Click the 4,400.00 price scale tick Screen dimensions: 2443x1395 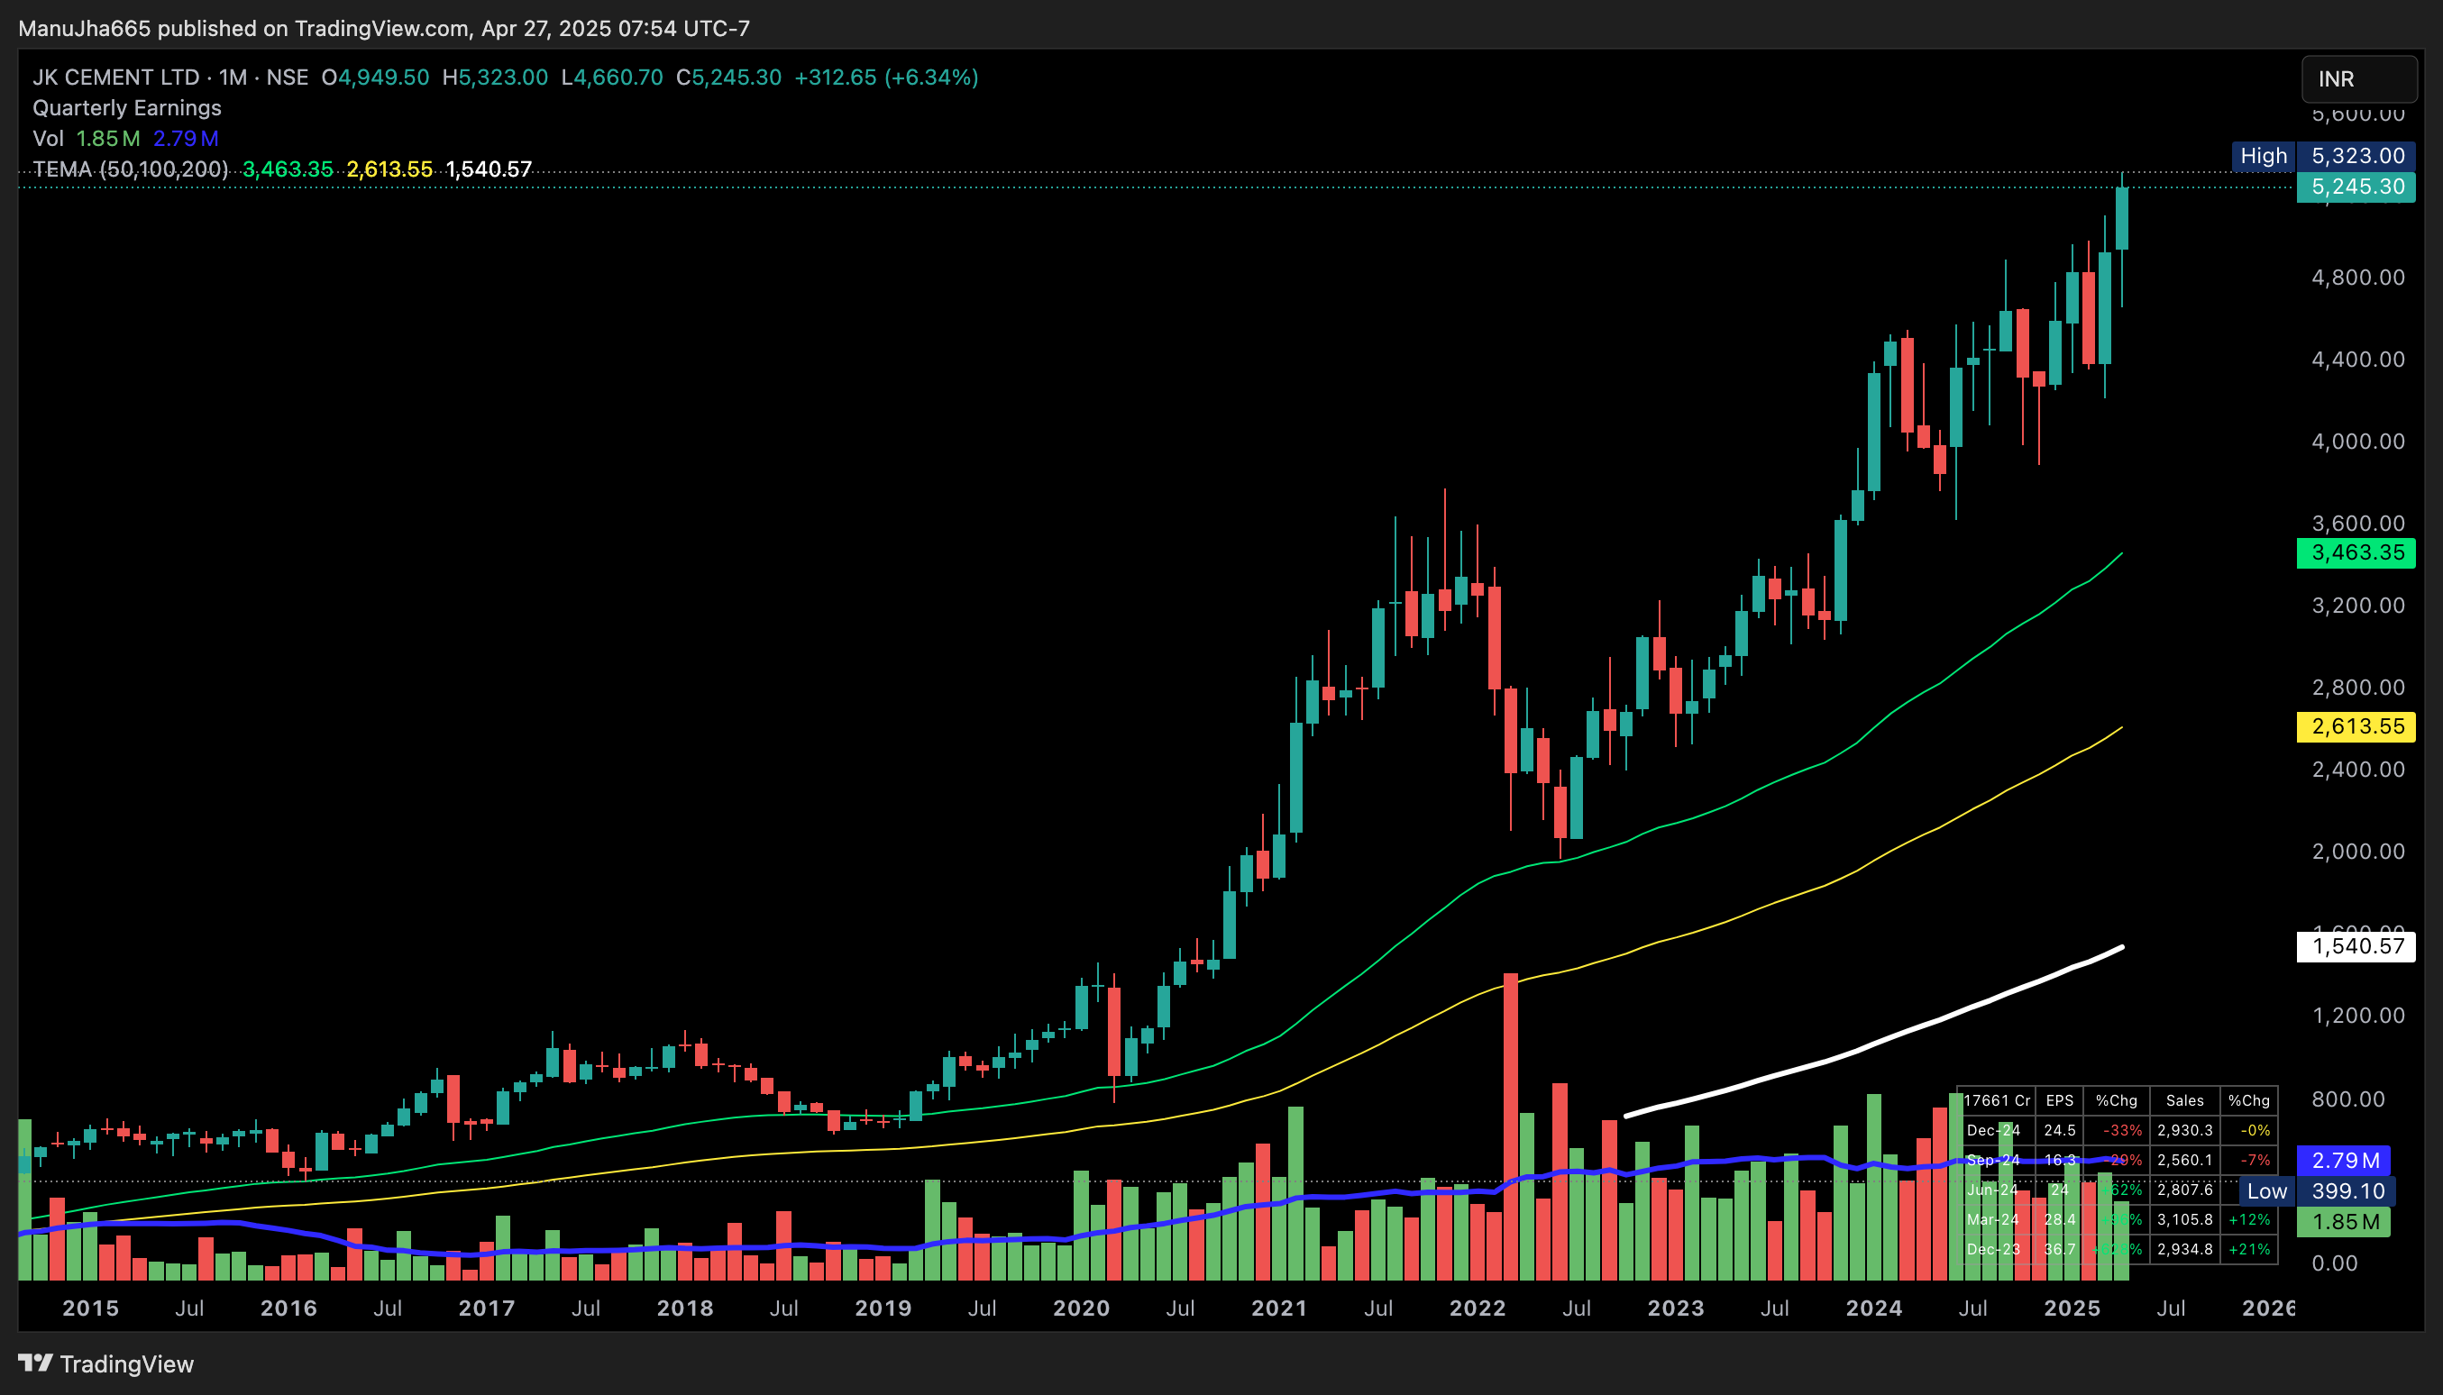pos(2357,360)
